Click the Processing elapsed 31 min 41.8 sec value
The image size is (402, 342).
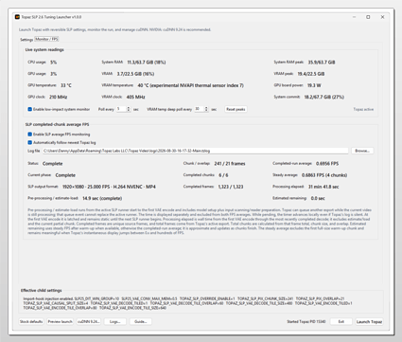click(323, 187)
